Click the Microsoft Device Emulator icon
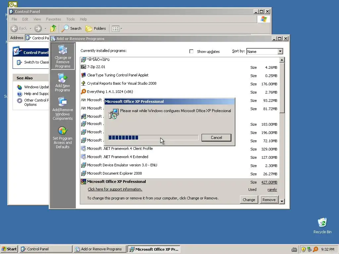Screen dimensions: 339x254 click(x=83, y=165)
